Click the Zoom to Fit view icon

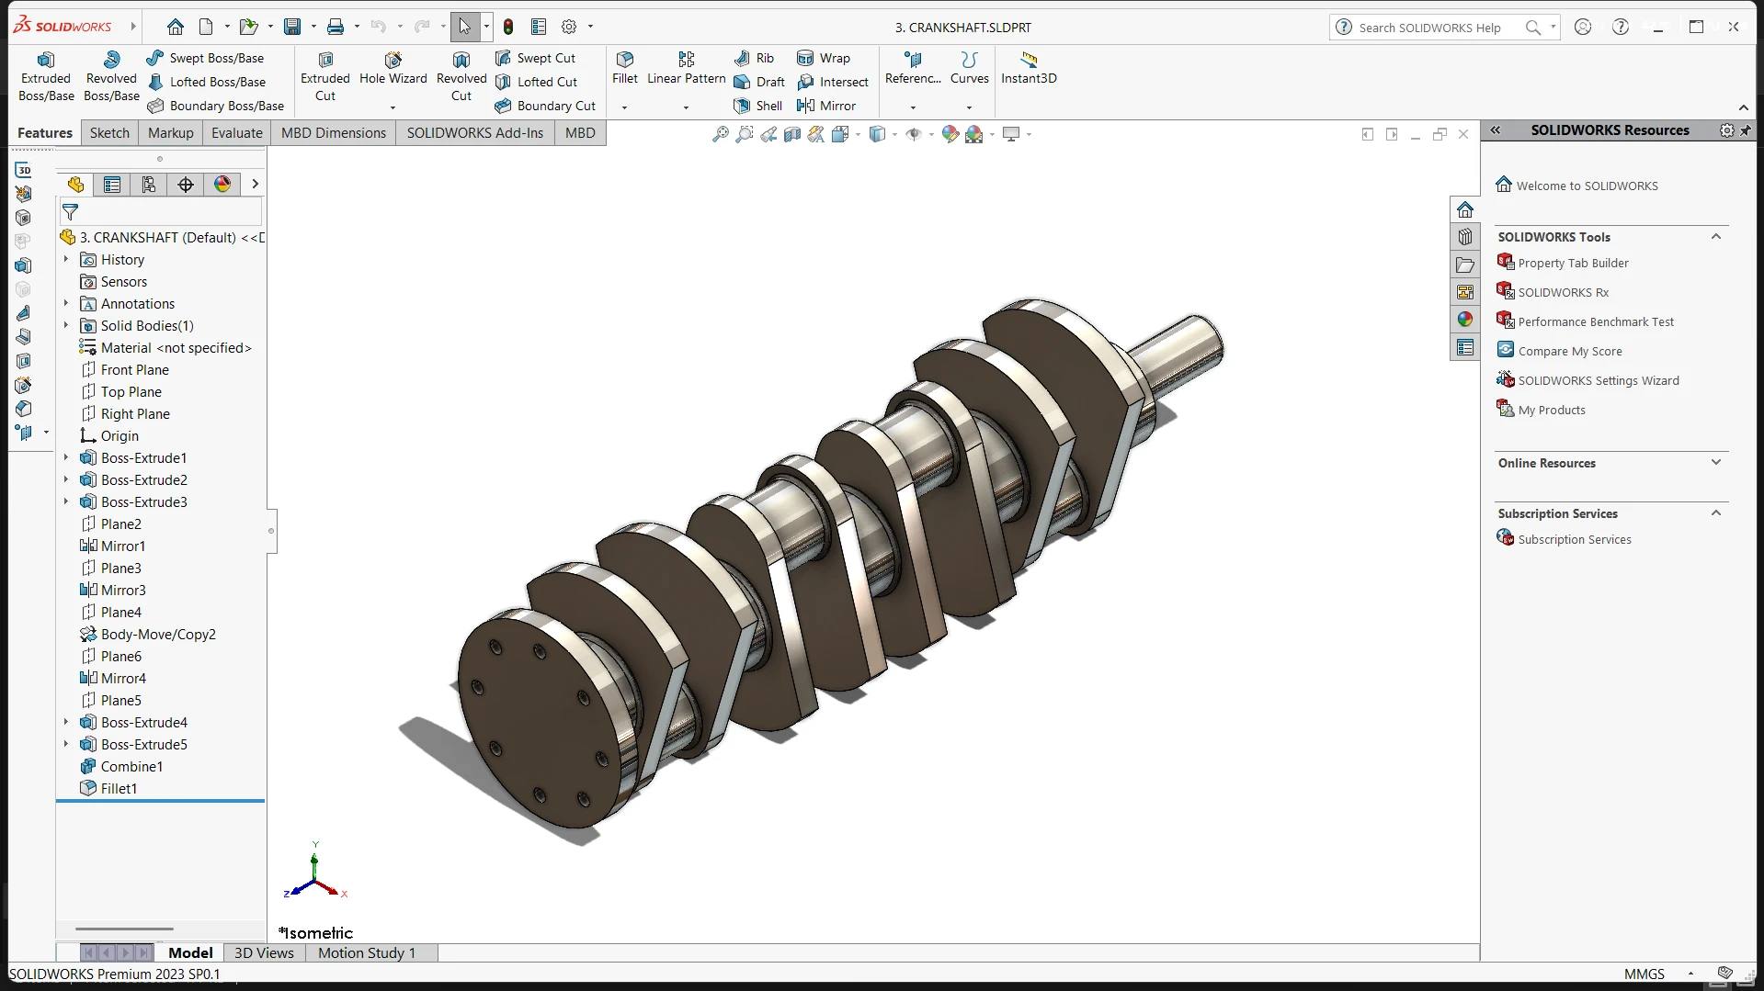click(721, 134)
